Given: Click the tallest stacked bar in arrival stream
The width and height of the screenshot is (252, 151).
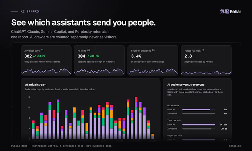Looking at the screenshot, I should click(x=136, y=118).
